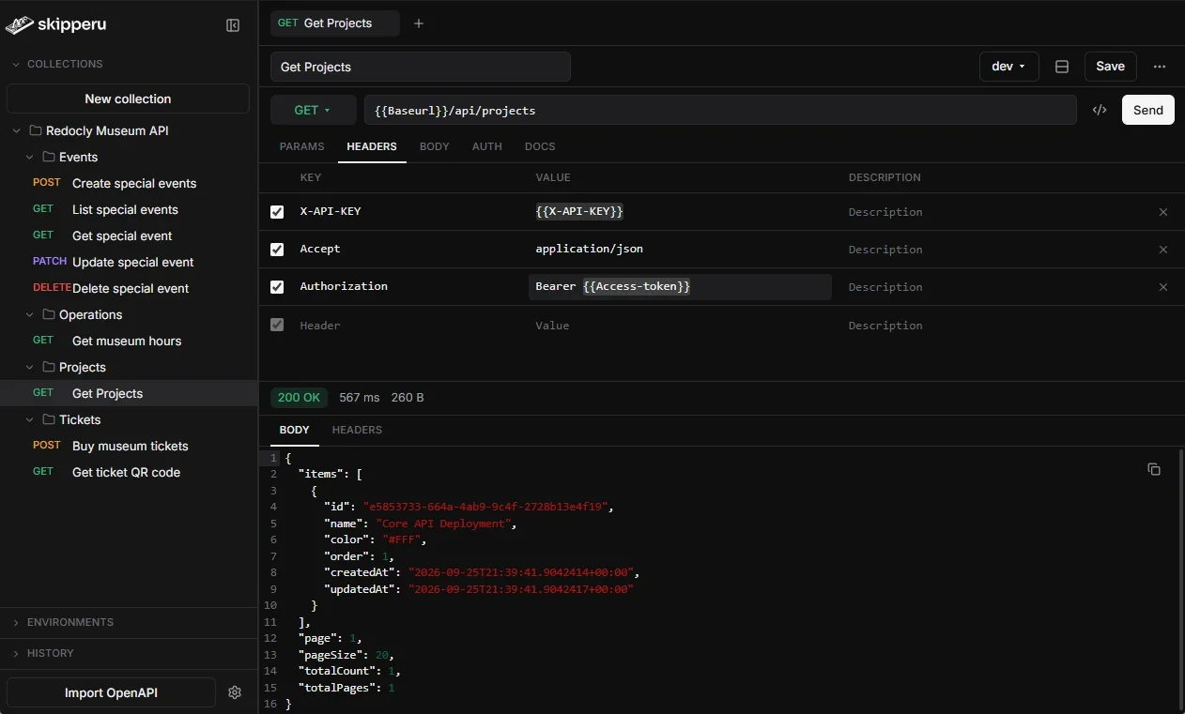Select the response HEADERS tab
This screenshot has height=714, width=1185.
[x=357, y=430]
